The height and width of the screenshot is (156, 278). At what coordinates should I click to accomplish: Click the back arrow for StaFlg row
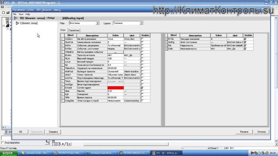[166, 42]
